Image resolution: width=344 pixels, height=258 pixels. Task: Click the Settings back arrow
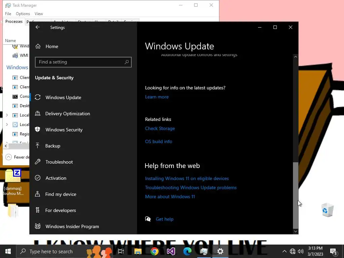point(38,27)
